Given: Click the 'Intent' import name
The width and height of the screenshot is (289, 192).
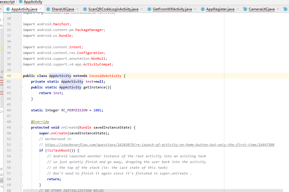Looking at the screenshot, I should 75,47.
